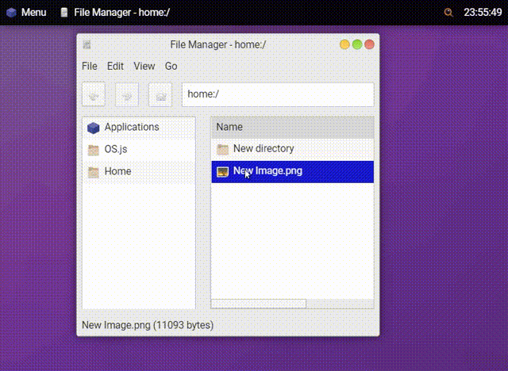Click the home toolbar button
The image size is (508, 371).
pyautogui.click(x=160, y=94)
